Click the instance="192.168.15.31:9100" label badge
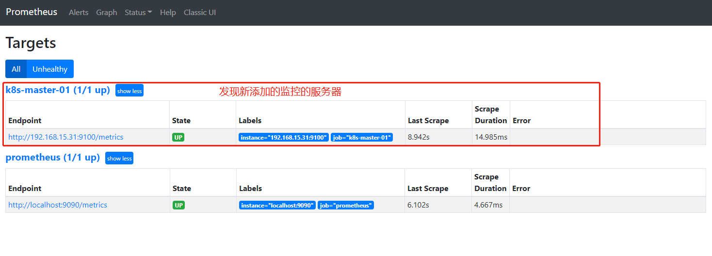The image size is (712, 256). 284,137
